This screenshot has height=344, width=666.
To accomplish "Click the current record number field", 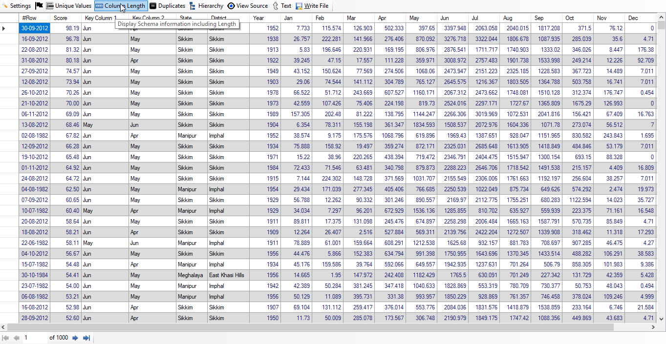I will pyautogui.click(x=34, y=338).
